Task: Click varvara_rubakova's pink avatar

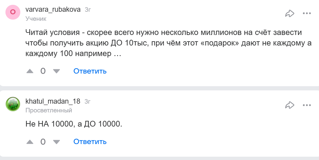Action: (13, 12)
